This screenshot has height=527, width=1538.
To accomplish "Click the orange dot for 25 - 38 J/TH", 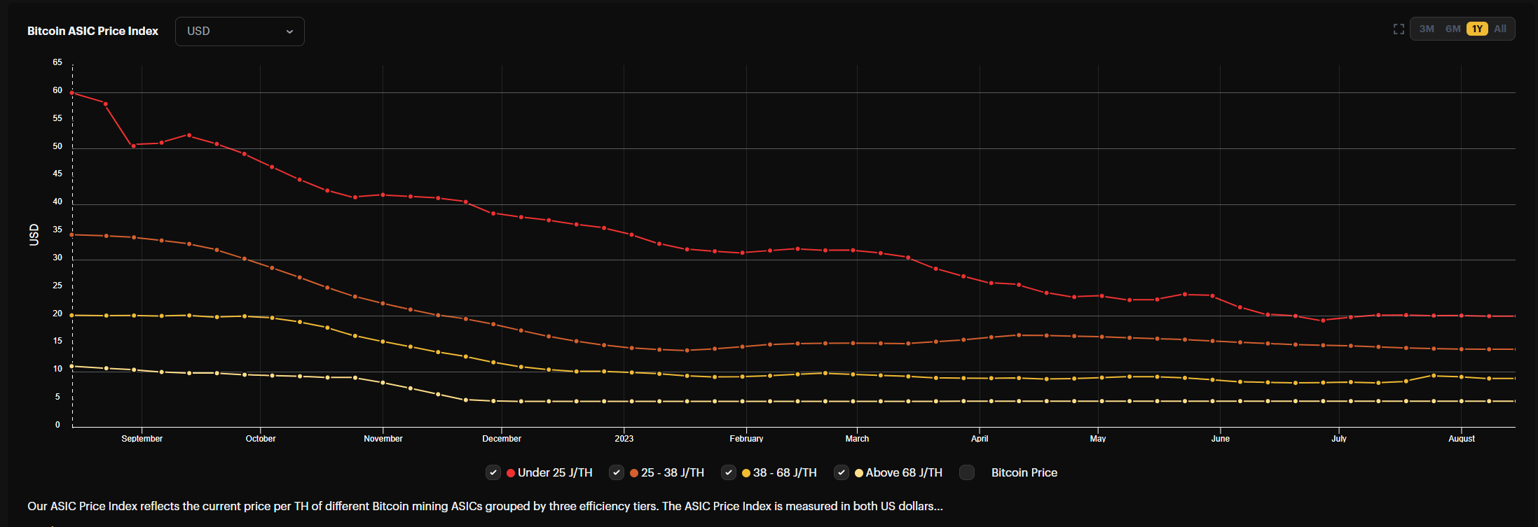I will pos(634,473).
